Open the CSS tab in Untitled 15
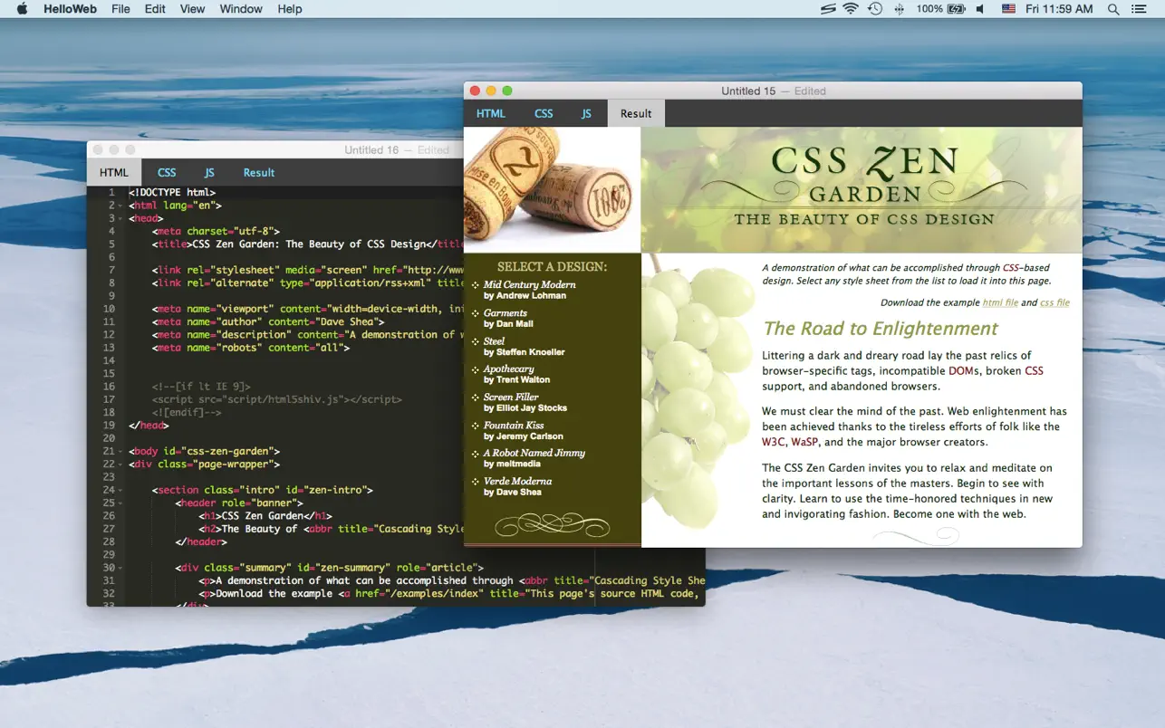Viewport: 1165px width, 728px height. click(x=543, y=113)
